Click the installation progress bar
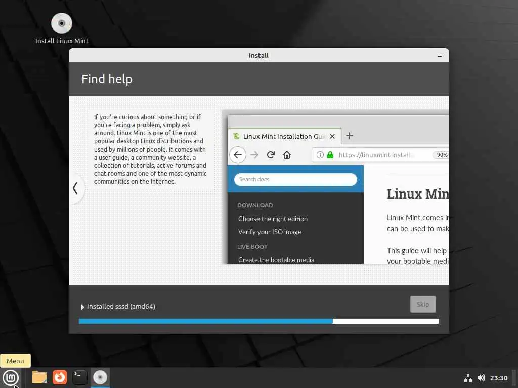This screenshot has height=388, width=518. tap(258, 321)
